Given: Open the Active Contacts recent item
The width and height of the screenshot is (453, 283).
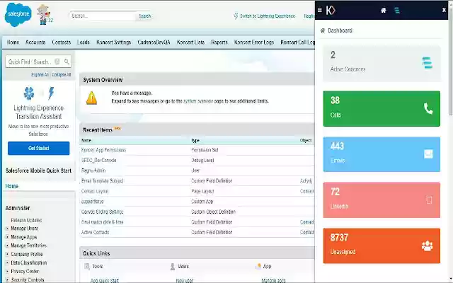Looking at the screenshot, I should coord(95,232).
